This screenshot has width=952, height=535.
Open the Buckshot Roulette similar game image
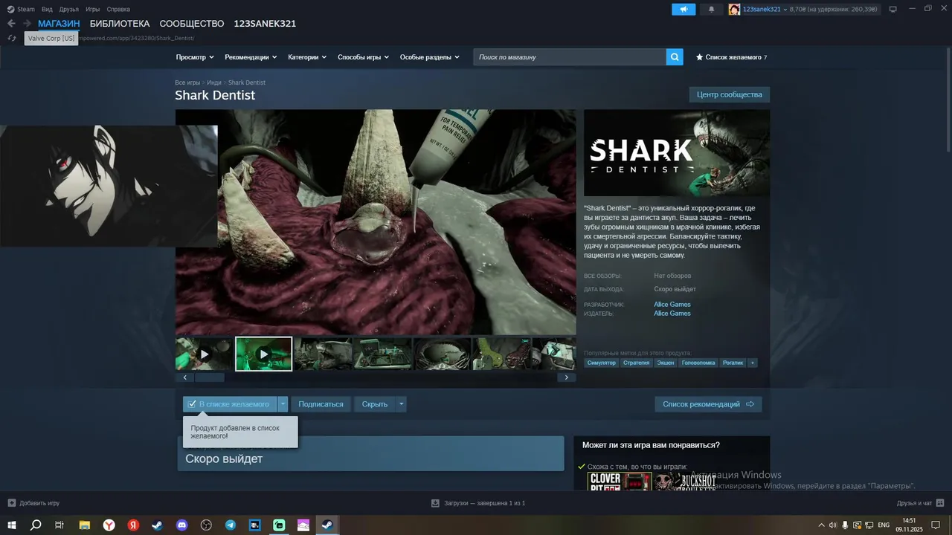coord(684,481)
